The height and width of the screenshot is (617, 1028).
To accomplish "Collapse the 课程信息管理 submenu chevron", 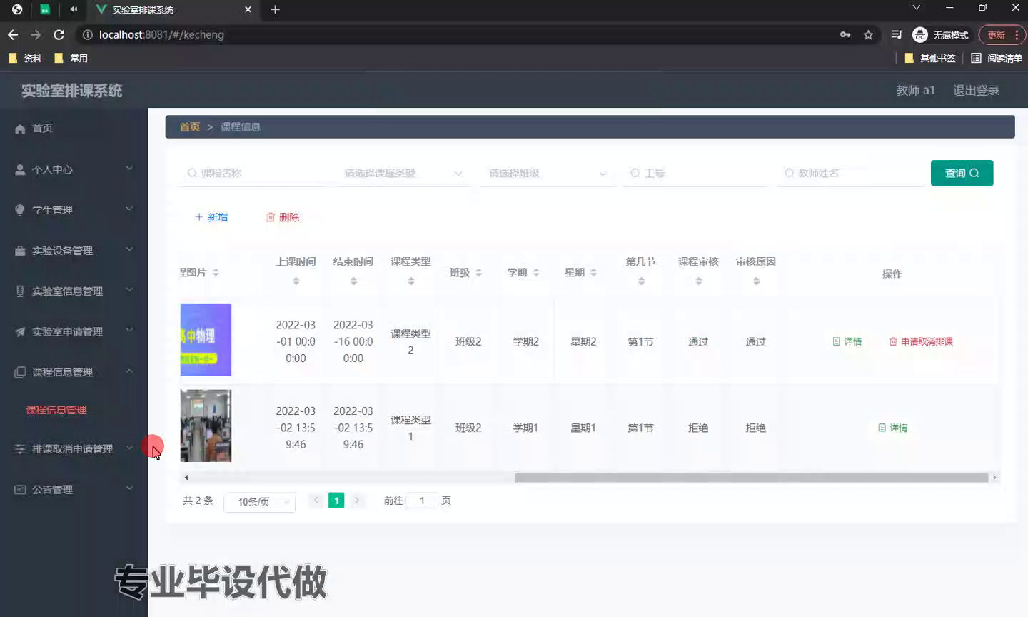I will point(129,371).
